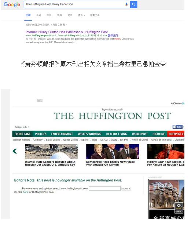191x226 pixels.
Task: Open the 更多 dropdown in Google tabs
Action: pos(81,15)
